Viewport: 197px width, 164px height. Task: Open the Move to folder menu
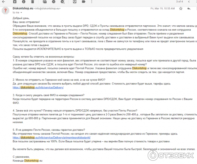click(x=75, y=2)
